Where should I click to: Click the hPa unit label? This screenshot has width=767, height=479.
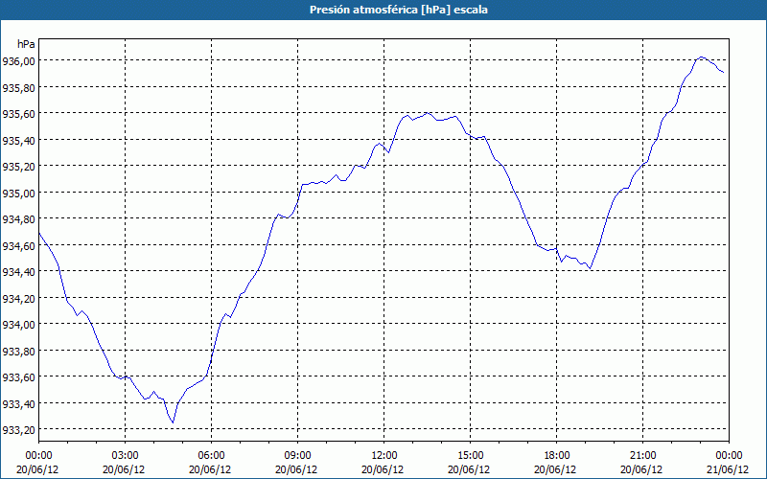(x=26, y=44)
